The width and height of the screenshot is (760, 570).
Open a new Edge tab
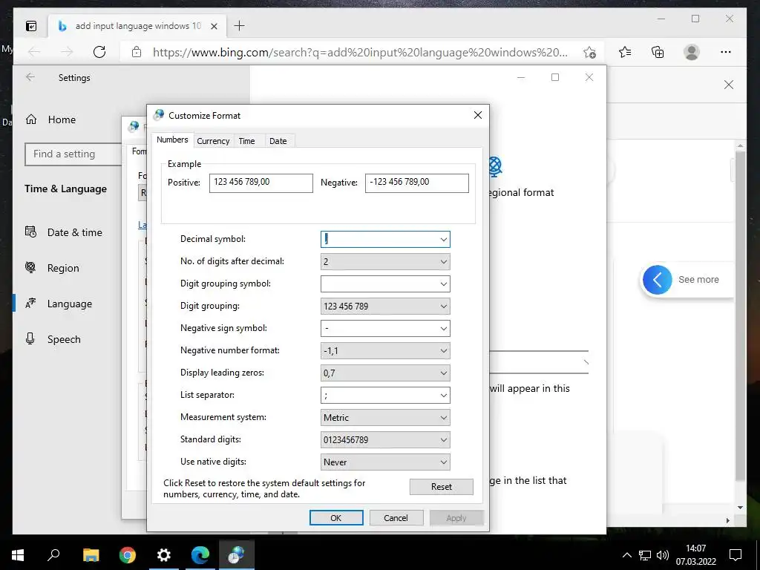[x=240, y=26]
